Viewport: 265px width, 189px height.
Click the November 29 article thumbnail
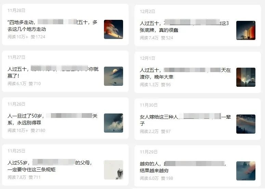pos(246,171)
